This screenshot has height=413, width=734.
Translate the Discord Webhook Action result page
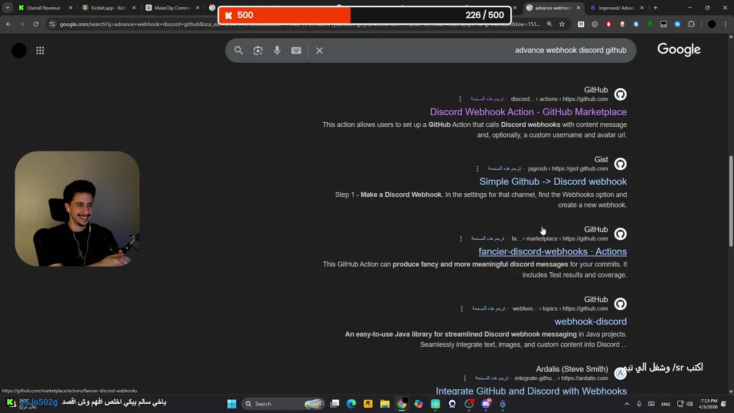(x=487, y=99)
